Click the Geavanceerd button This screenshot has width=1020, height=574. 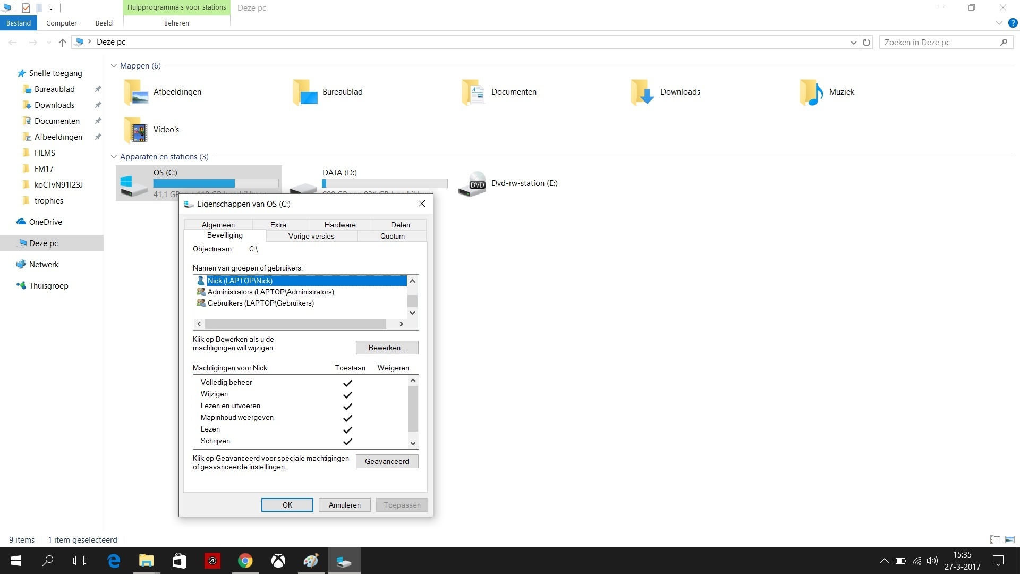point(387,461)
